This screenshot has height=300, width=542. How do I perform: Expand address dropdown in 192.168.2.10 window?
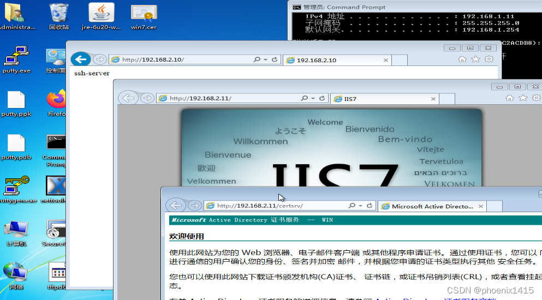pos(265,59)
